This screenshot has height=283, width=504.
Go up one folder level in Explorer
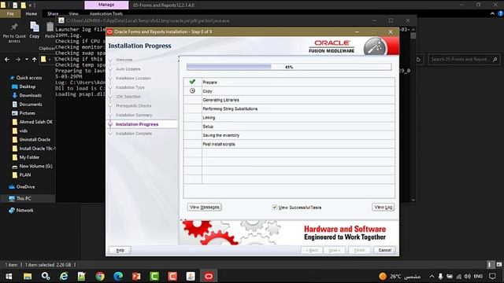coord(34,60)
